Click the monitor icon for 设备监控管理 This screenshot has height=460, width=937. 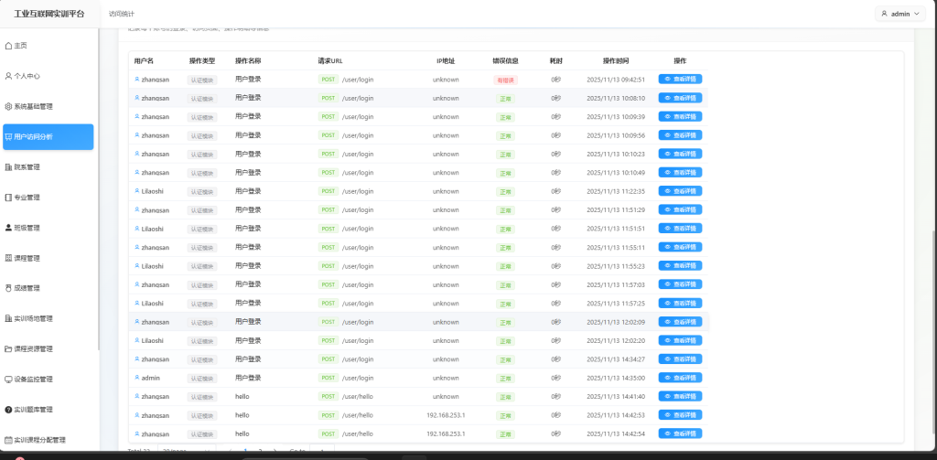click(9, 379)
